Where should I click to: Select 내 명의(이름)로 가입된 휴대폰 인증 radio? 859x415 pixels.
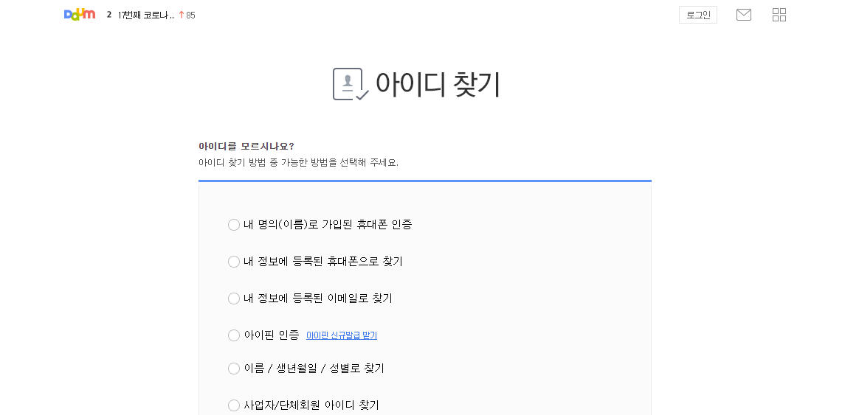click(234, 225)
